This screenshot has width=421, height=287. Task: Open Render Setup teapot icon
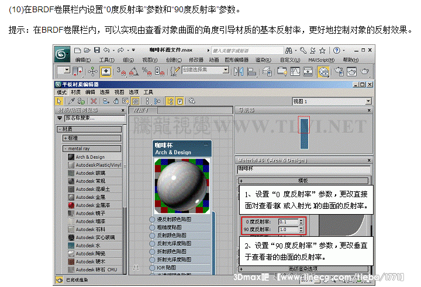point(339,72)
